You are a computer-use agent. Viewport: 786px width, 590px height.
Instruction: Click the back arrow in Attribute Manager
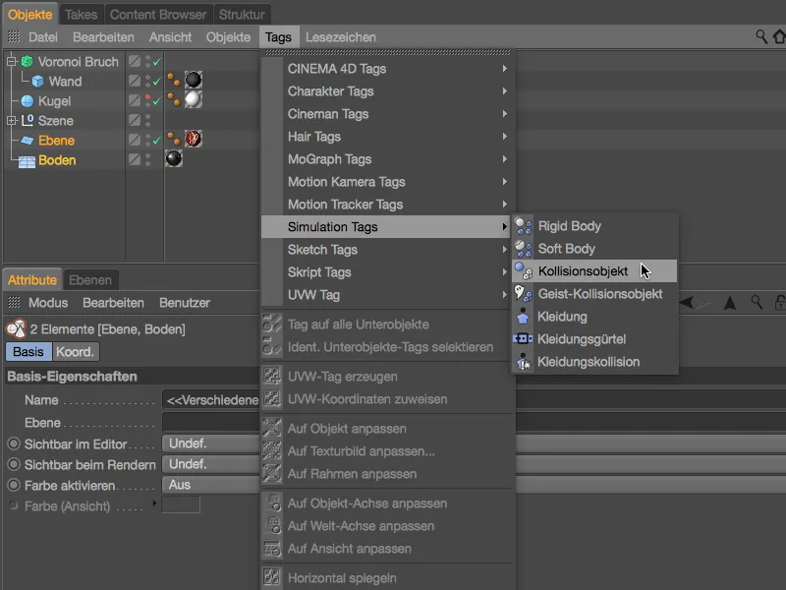(x=686, y=302)
